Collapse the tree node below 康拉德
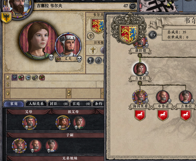Image resolution: width=196 pixels, height=161 pixels. click(x=140, y=55)
